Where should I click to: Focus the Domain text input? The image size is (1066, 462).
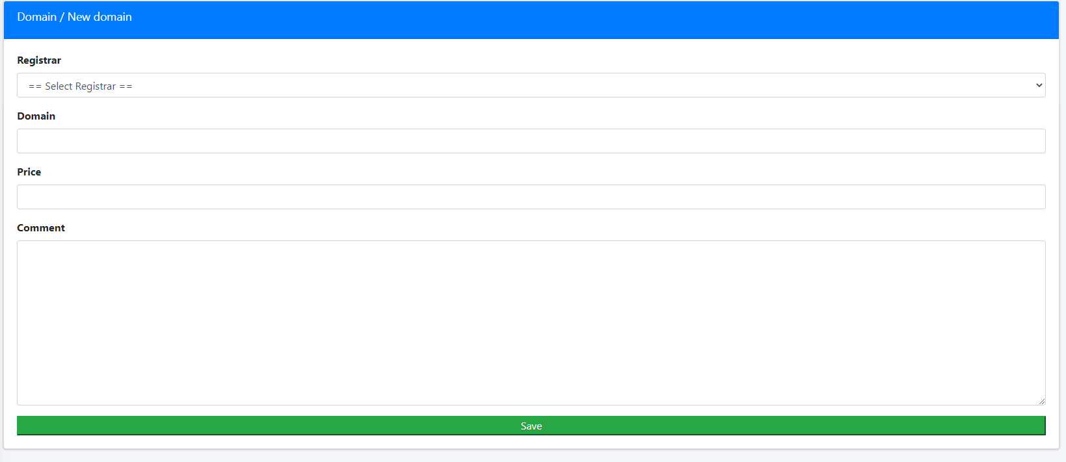tap(531, 141)
